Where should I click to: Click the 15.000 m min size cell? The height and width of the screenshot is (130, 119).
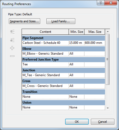pos(77,43)
